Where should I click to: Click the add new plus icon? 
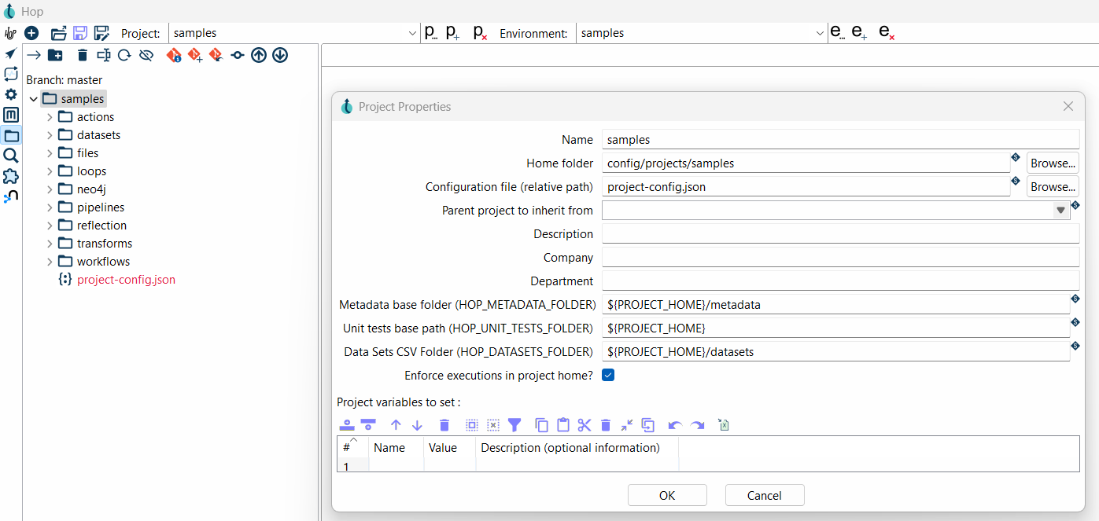click(x=31, y=33)
